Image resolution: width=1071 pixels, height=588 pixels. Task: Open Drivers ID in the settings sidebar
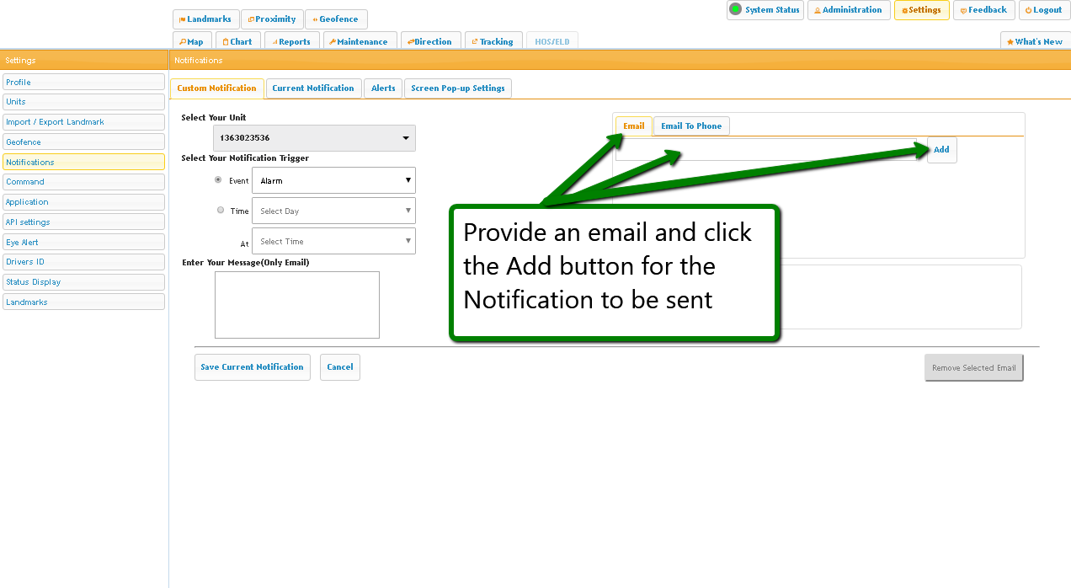pyautogui.click(x=83, y=262)
